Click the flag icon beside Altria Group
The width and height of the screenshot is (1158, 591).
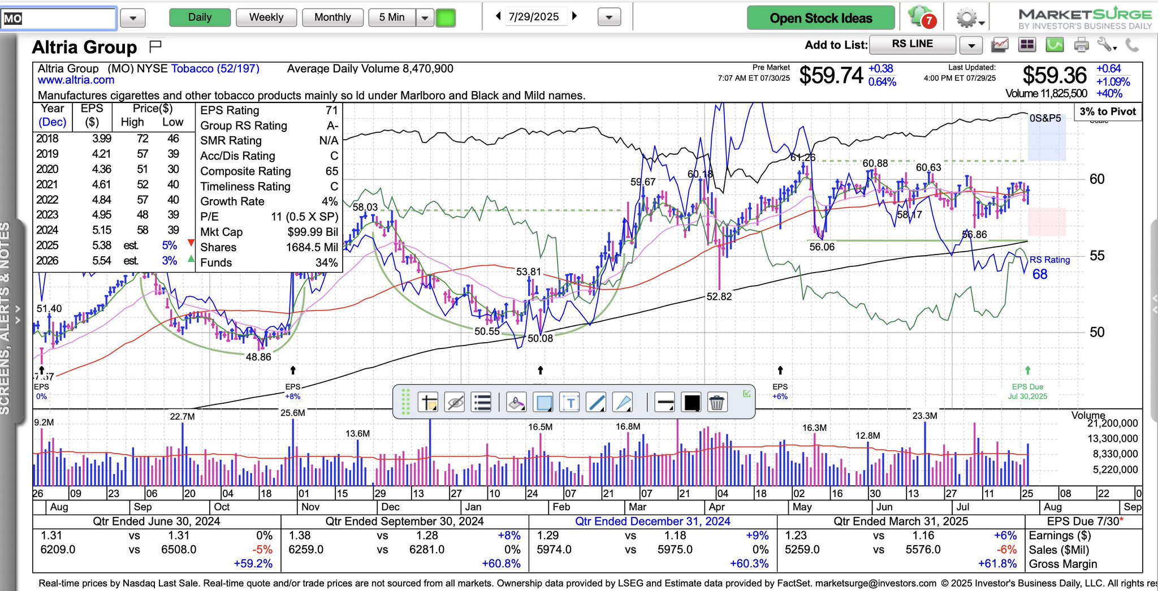coord(155,46)
